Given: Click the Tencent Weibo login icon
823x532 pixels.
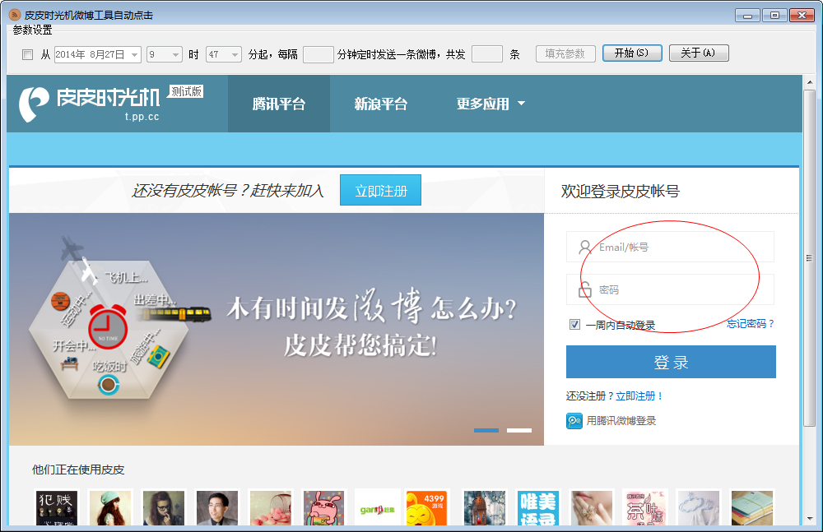Looking at the screenshot, I should click(x=574, y=421).
